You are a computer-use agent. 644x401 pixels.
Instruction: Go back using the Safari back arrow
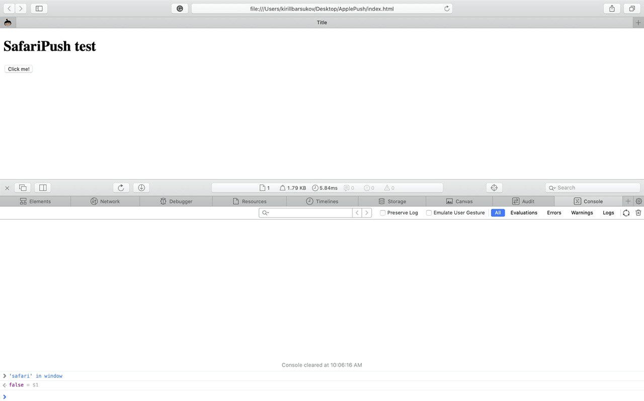(9, 9)
